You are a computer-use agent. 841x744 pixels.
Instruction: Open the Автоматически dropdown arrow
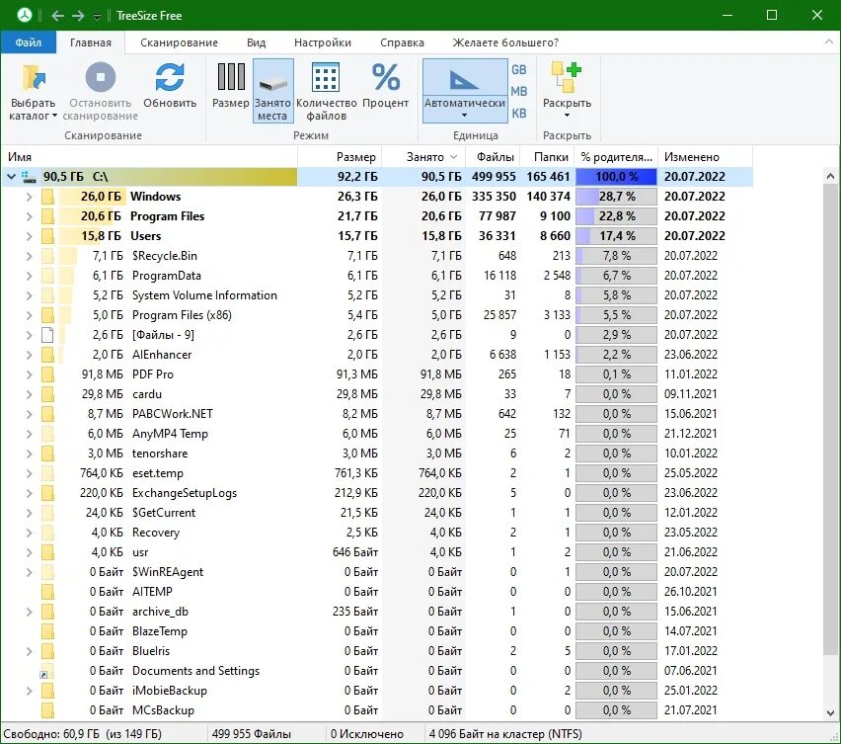[465, 116]
